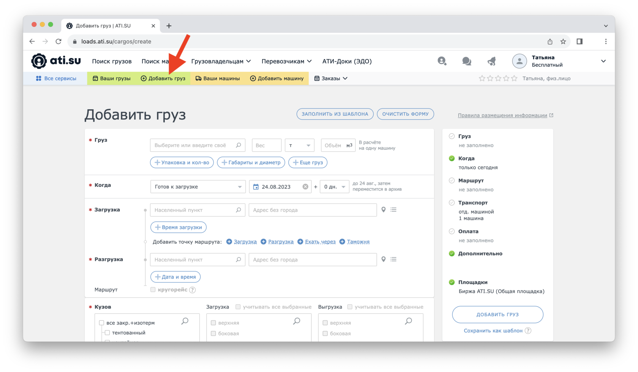Click the browser share icon
The width and height of the screenshot is (638, 372).
[550, 41]
